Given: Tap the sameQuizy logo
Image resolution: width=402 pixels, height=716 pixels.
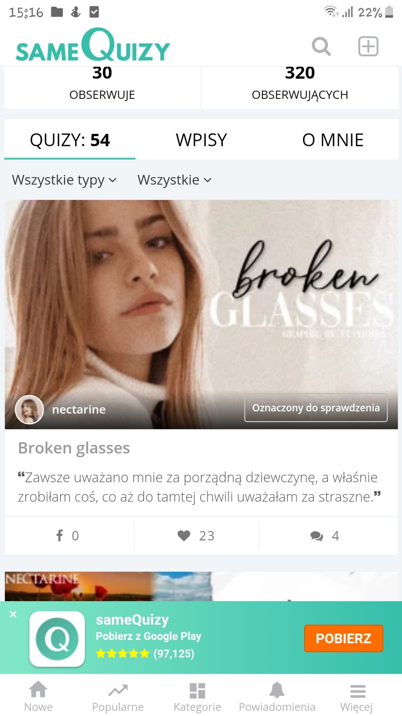Looking at the screenshot, I should (x=93, y=45).
